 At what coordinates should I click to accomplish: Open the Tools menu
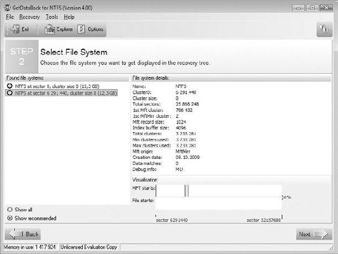click(51, 17)
